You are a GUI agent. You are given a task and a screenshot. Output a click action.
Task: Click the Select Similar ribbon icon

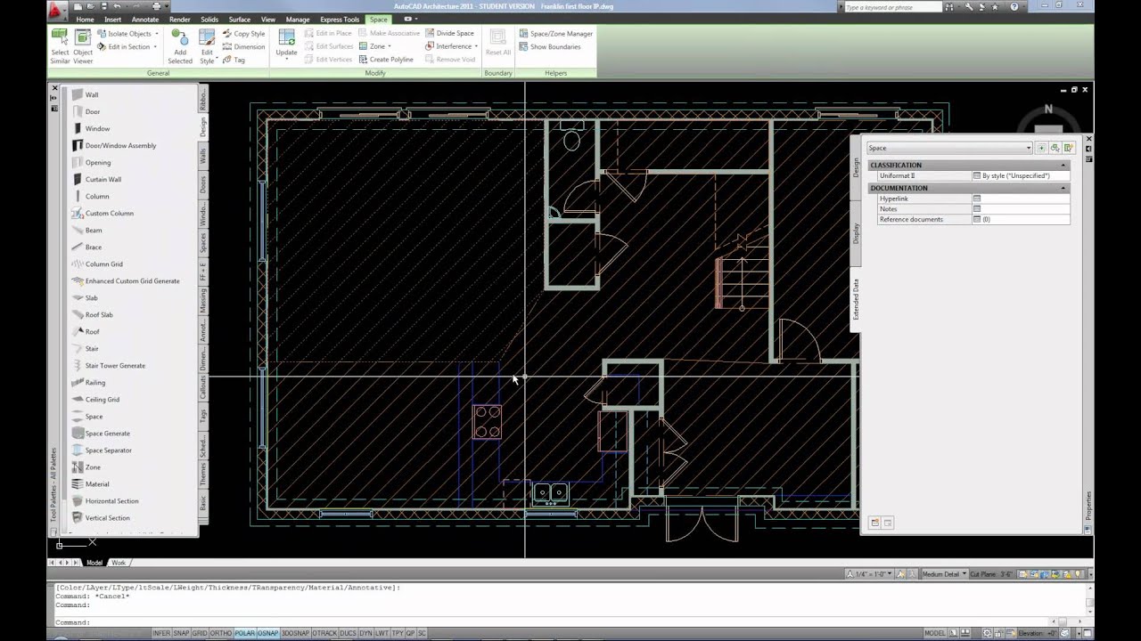point(60,46)
